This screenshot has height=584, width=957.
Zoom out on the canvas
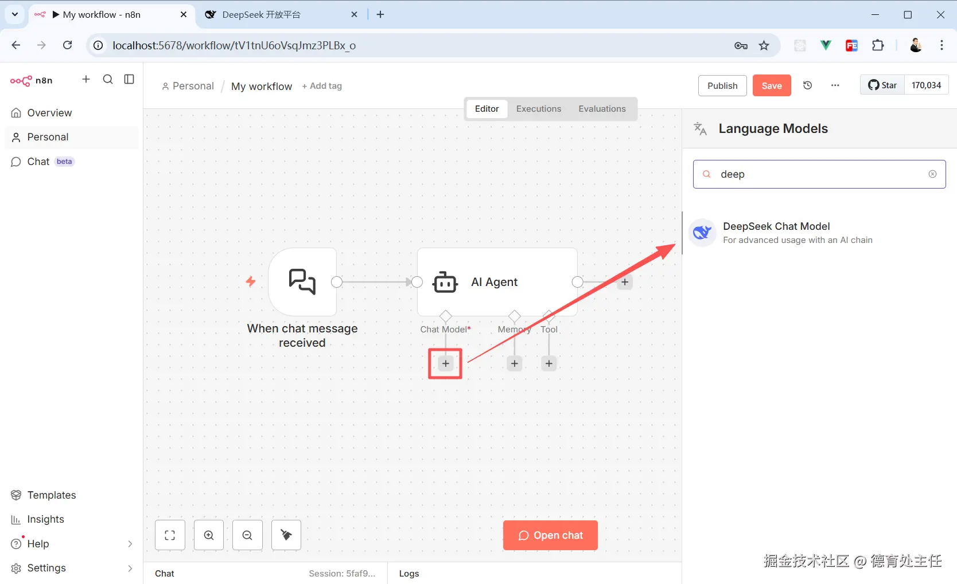click(x=247, y=535)
